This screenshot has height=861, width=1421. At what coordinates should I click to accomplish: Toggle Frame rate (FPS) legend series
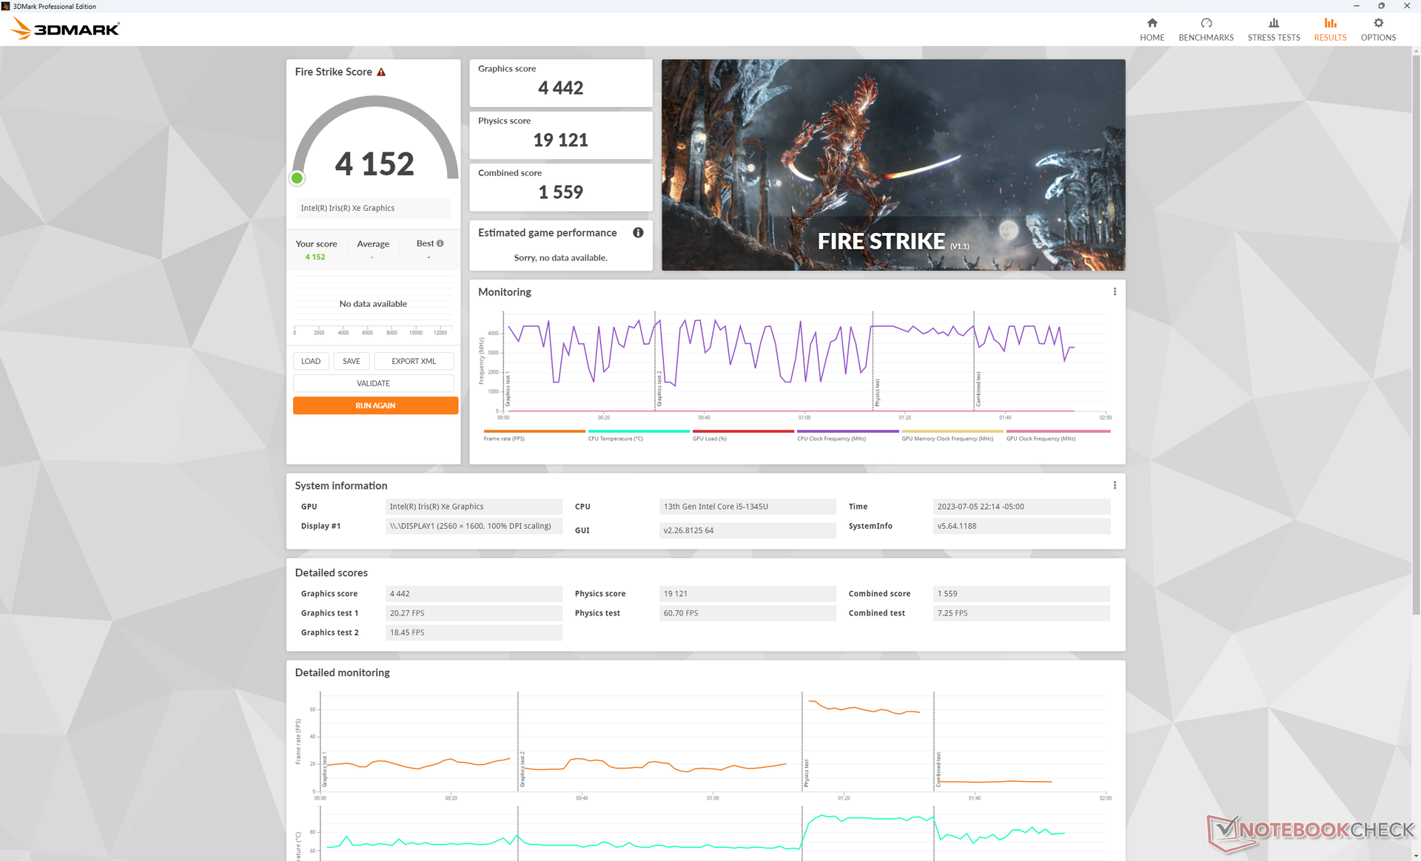(504, 439)
